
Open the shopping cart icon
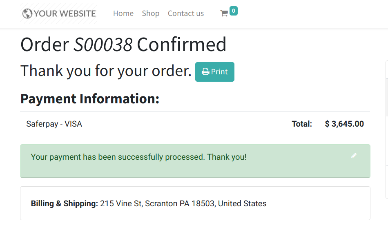(x=224, y=13)
